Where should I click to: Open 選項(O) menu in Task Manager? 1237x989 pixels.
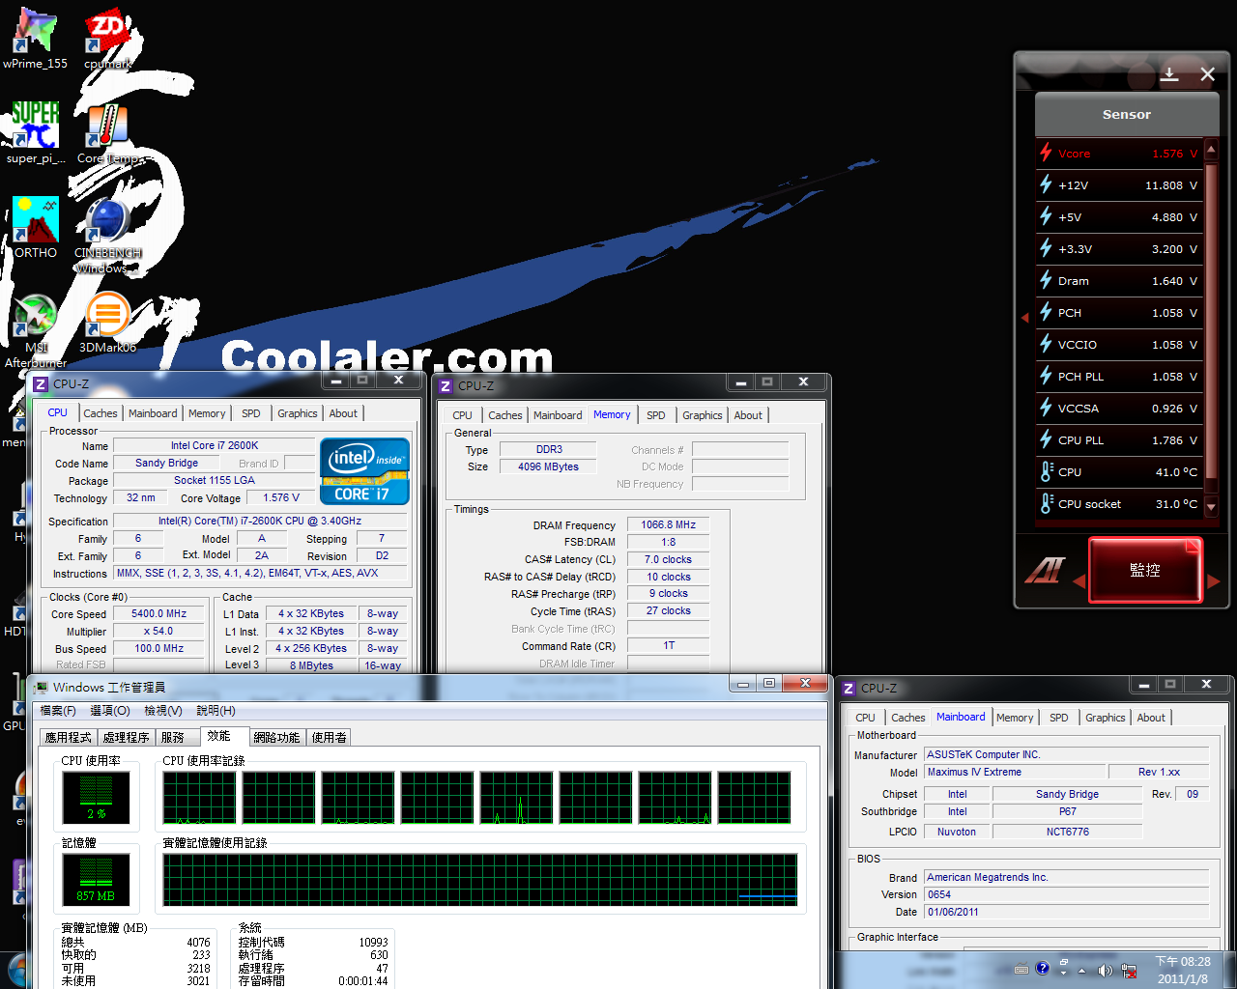coord(110,711)
